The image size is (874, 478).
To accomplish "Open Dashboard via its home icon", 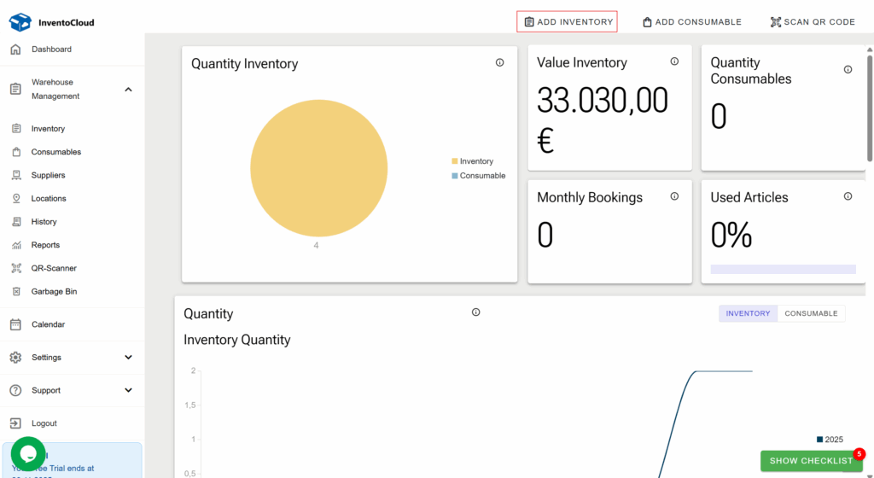I will 15,49.
